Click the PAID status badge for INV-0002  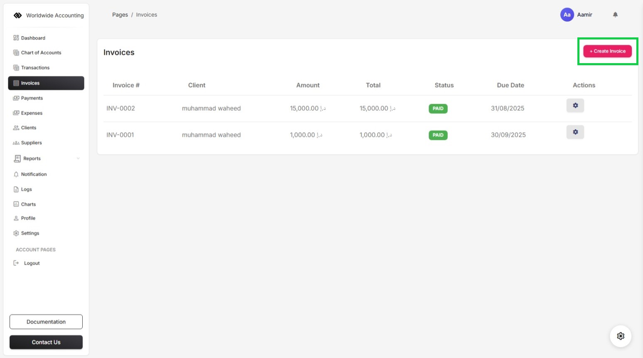tap(438, 108)
